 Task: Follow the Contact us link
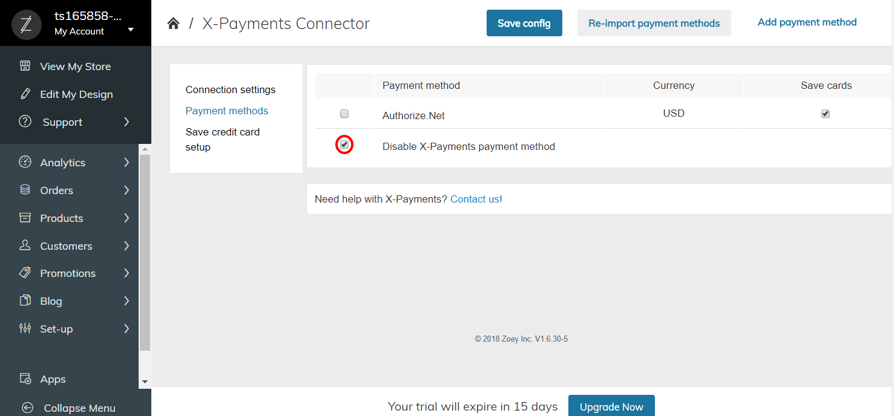pos(476,199)
